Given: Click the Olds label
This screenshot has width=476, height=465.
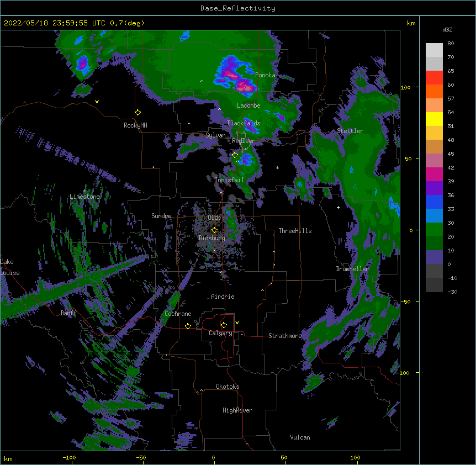Looking at the screenshot, I should (214, 218).
